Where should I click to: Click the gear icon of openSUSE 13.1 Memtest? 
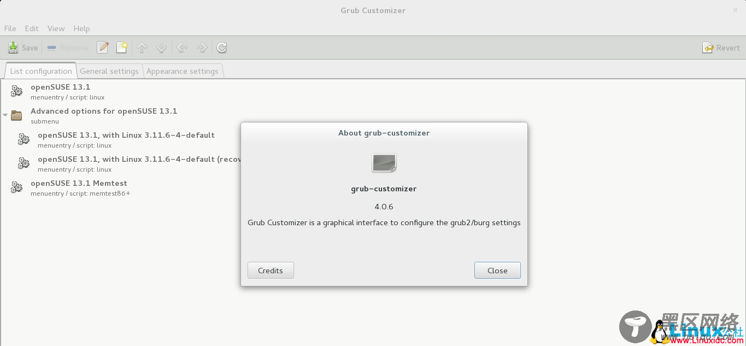[17, 187]
